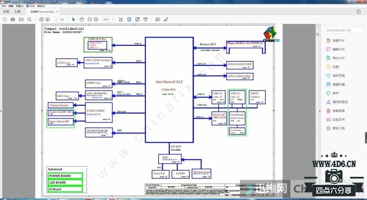Click the Print icon in toolbar
The image size is (367, 200).
pyautogui.click(x=13, y=19)
